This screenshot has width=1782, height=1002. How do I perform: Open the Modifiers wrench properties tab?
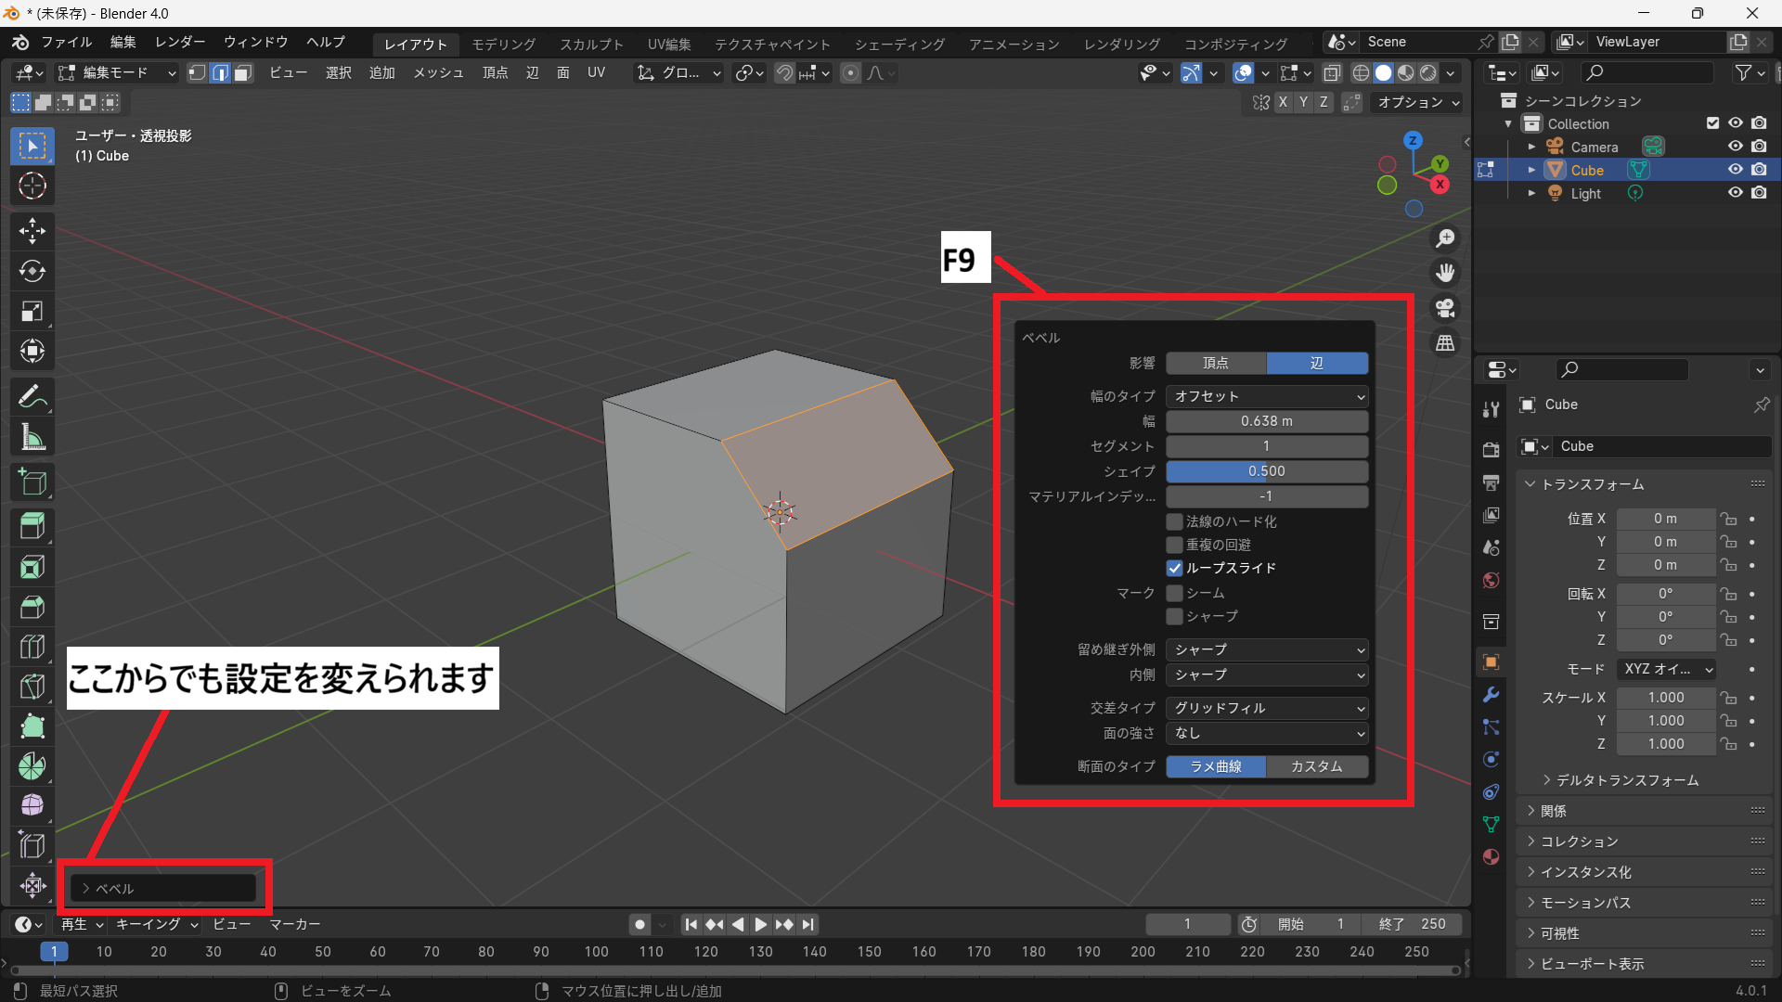pos(1491,695)
